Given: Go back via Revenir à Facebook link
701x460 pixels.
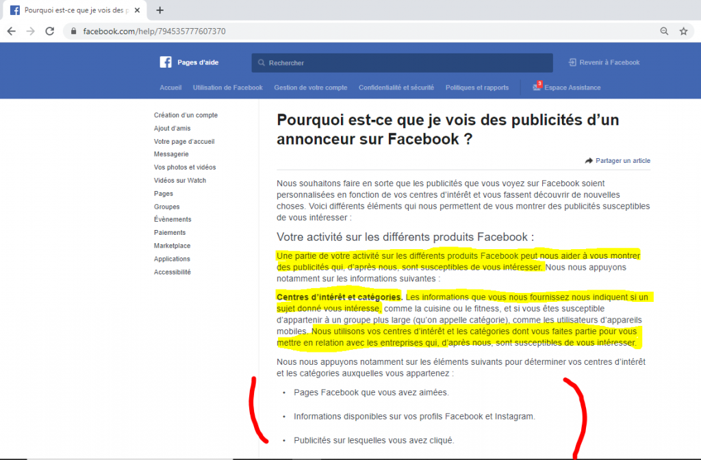Looking at the screenshot, I should point(609,62).
